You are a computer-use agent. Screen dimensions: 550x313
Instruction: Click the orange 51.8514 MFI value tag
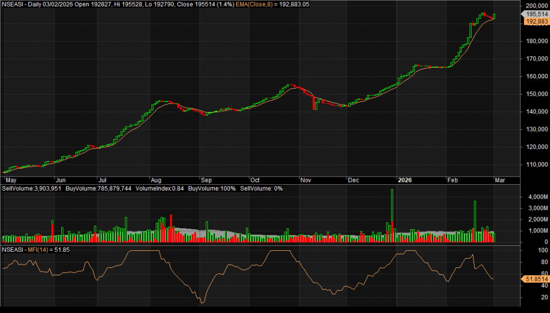pyautogui.click(x=534, y=279)
